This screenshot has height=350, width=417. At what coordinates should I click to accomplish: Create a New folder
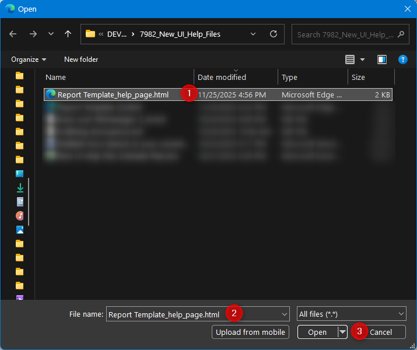[81, 60]
